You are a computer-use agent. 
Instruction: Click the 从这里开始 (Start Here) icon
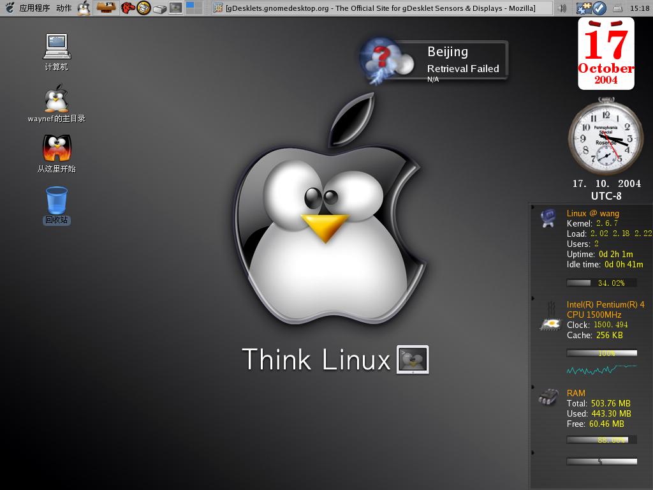tap(56, 149)
